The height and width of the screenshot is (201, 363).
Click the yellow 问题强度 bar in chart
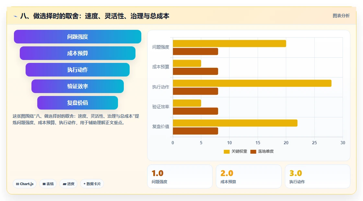229,43
